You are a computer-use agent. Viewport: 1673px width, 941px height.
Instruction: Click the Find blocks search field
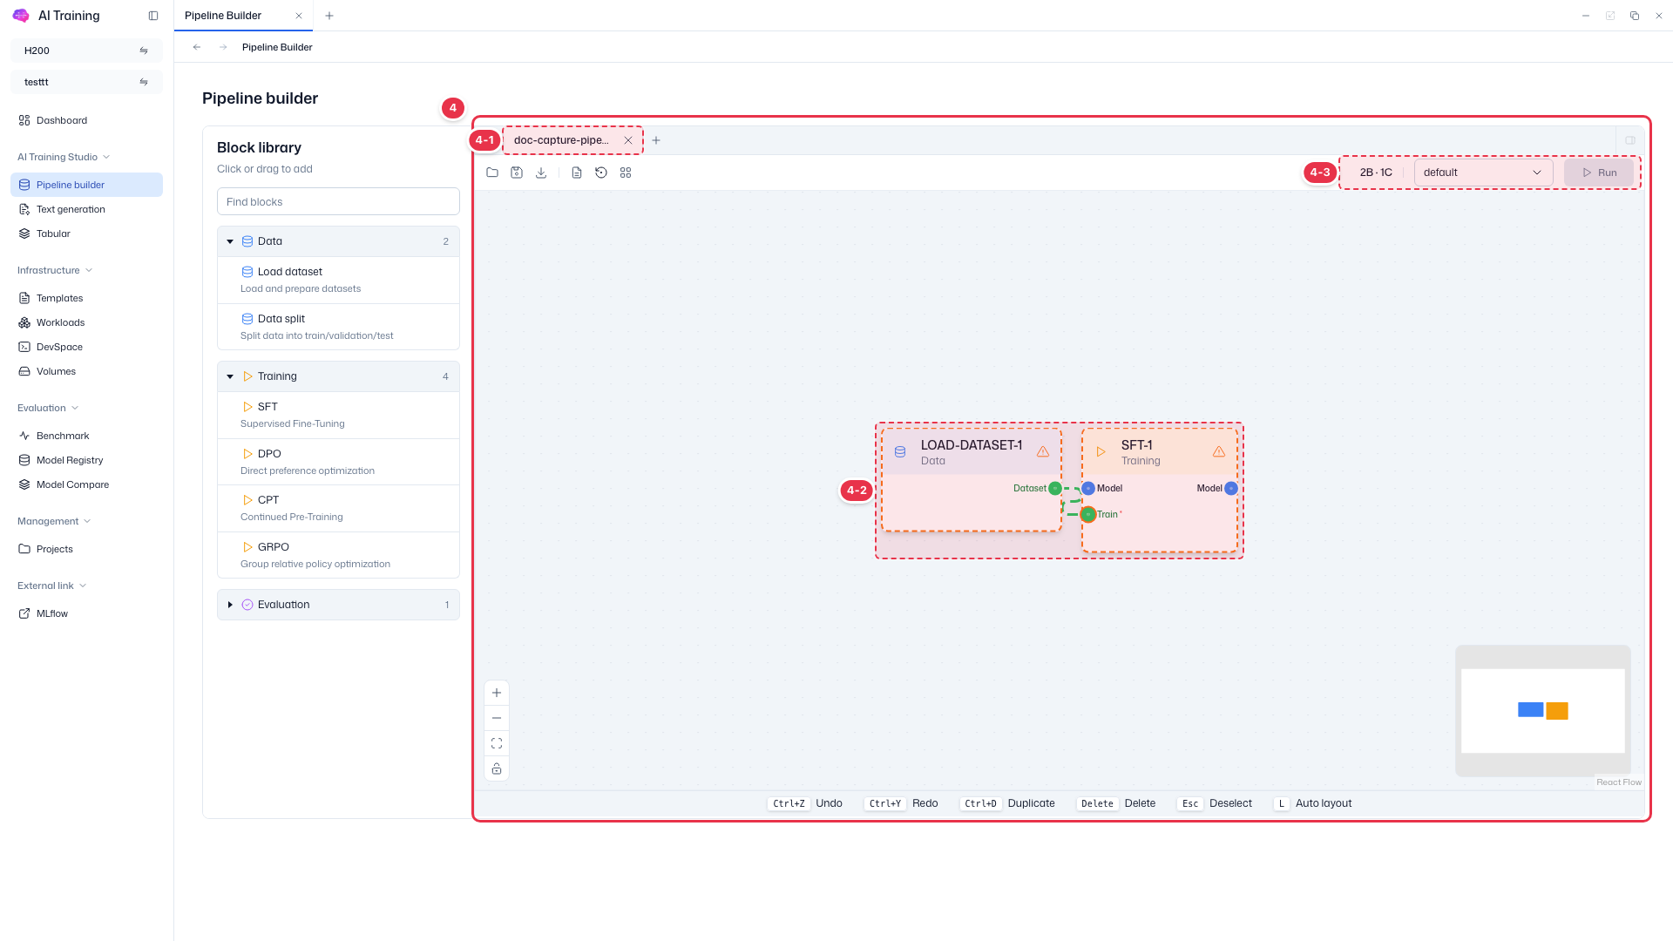click(x=338, y=201)
